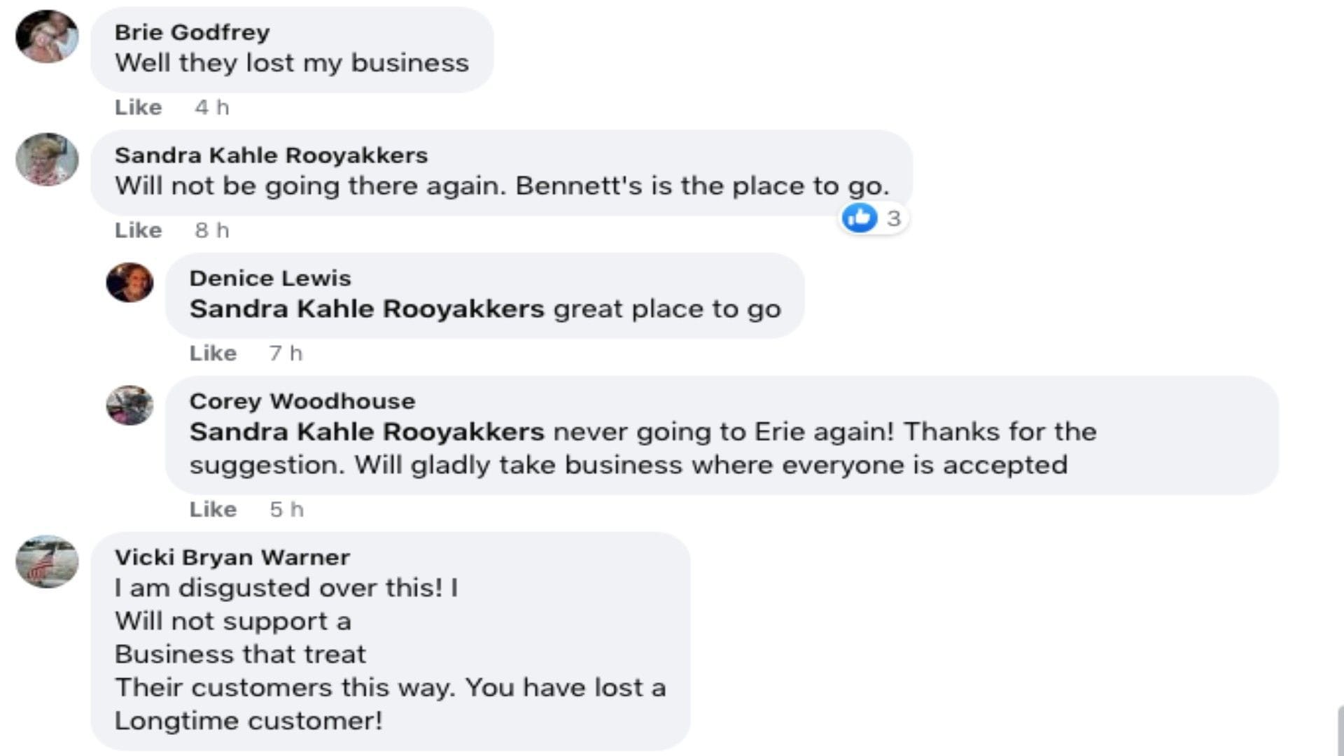Click the thumbs-up reaction icon
Screen dimensions: 1344x756
860,218
